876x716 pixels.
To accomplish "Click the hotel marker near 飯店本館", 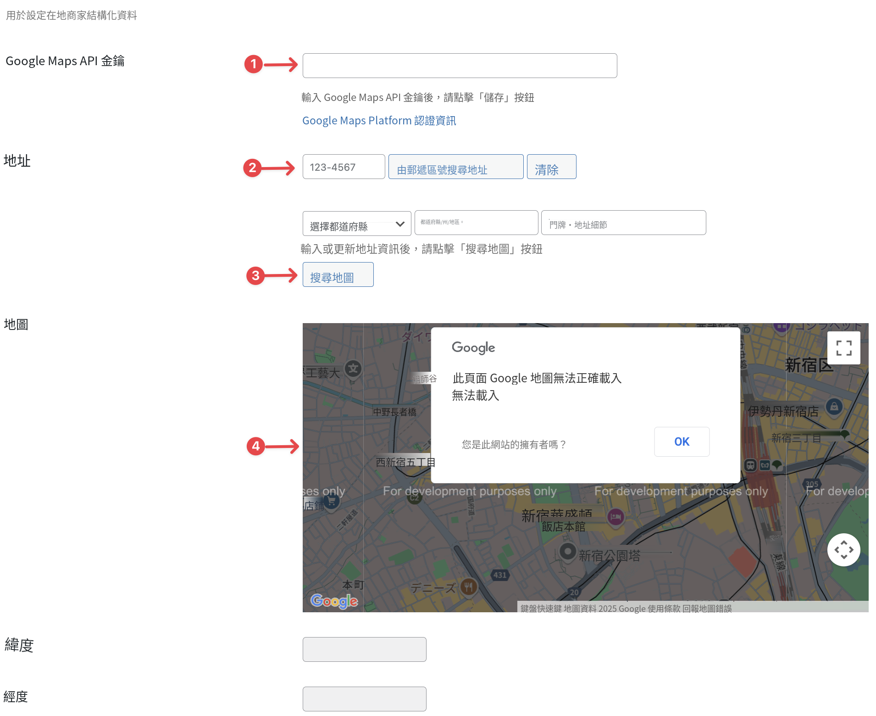I will click(x=615, y=517).
